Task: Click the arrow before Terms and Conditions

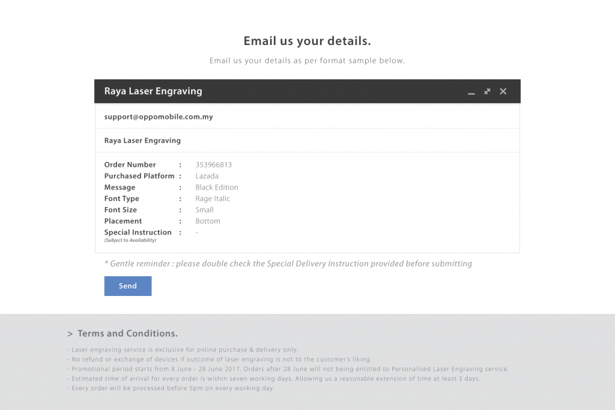Action: pyautogui.click(x=70, y=334)
